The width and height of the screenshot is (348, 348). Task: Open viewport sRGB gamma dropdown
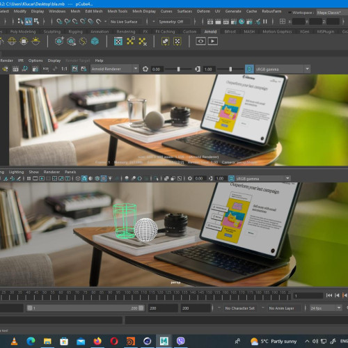263,178
